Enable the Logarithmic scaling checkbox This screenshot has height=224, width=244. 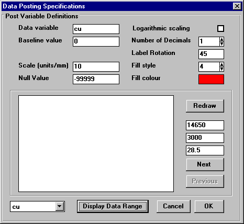coord(220,28)
